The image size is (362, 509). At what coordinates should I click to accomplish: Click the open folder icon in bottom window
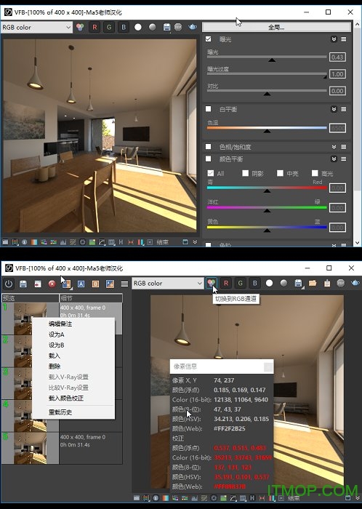pos(313,283)
